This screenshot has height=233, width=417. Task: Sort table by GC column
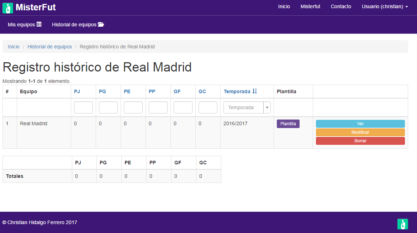[202, 91]
